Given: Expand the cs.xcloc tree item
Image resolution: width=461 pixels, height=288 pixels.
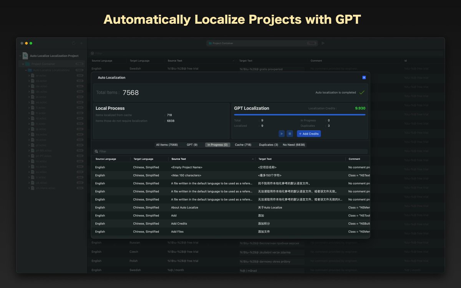Looking at the screenshot, I should tap(29, 81).
